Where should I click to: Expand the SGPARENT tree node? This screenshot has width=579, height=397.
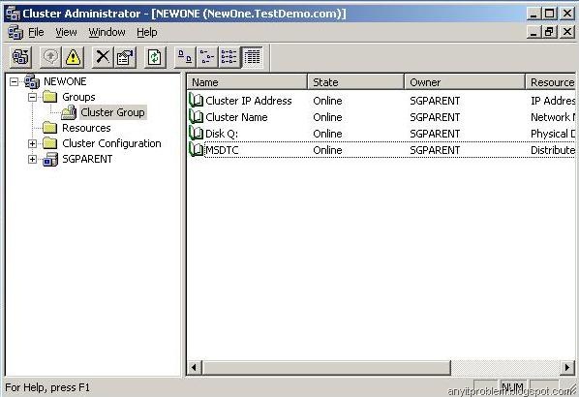(x=33, y=159)
